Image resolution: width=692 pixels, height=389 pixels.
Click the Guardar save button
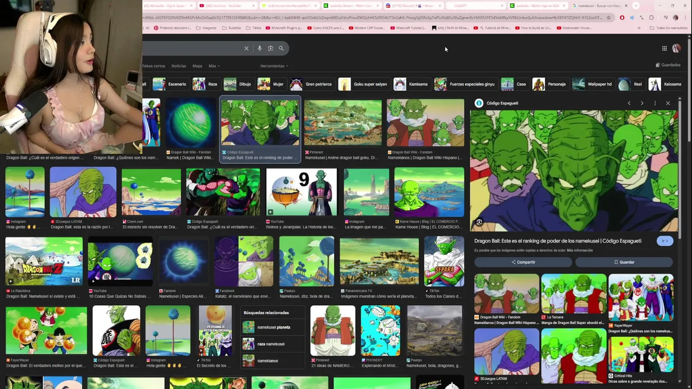pos(624,262)
